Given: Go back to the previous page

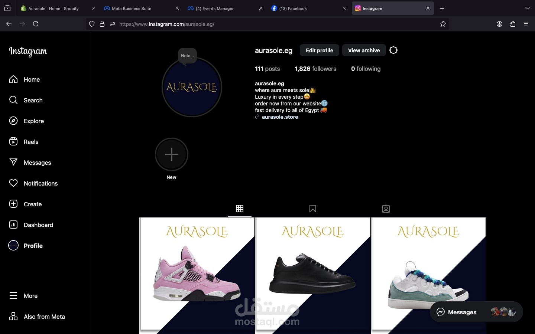Looking at the screenshot, I should coord(9,24).
